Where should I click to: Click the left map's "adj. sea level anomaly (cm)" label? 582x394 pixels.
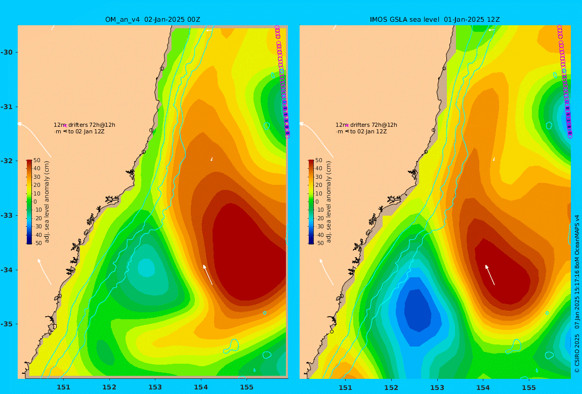click(x=47, y=202)
